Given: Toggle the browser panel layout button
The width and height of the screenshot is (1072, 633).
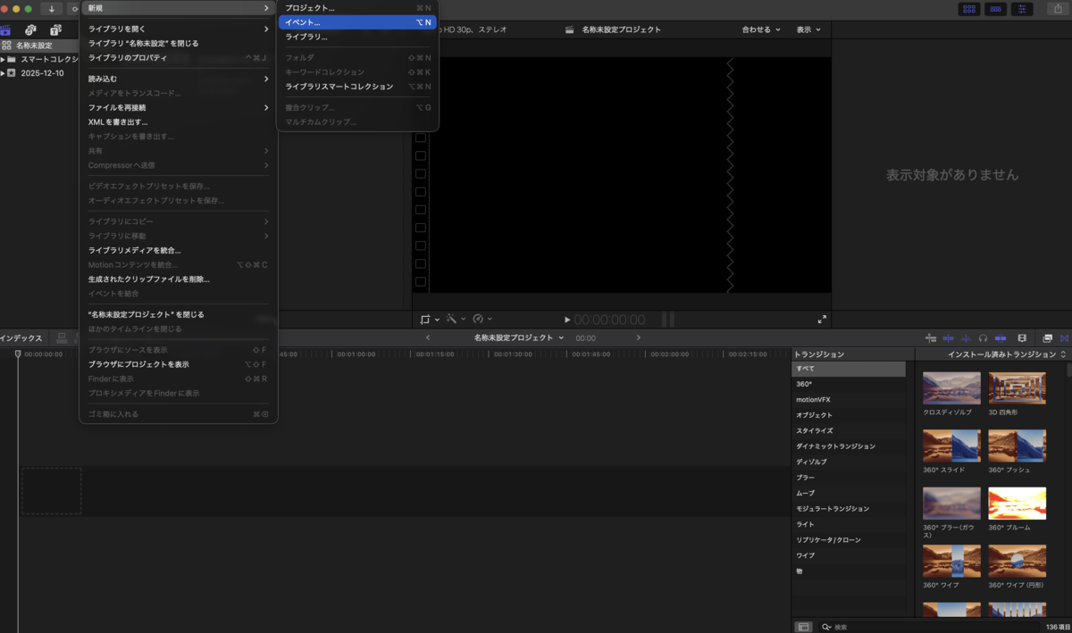Looking at the screenshot, I should pos(968,8).
